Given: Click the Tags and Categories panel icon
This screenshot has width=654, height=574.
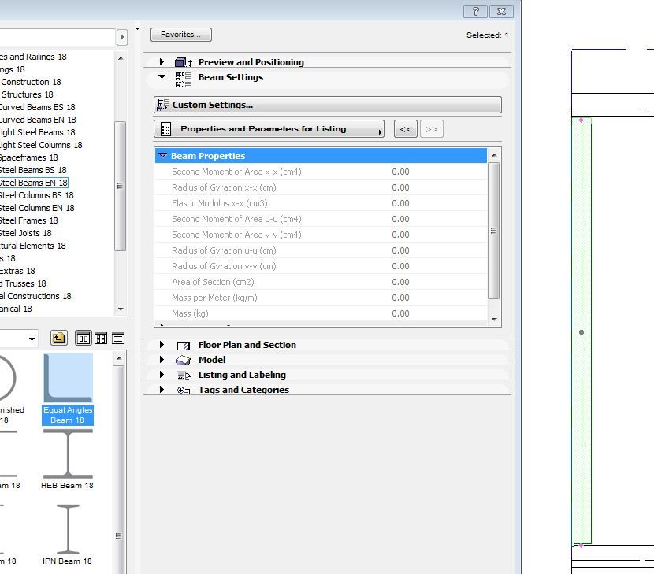Looking at the screenshot, I should click(x=184, y=390).
